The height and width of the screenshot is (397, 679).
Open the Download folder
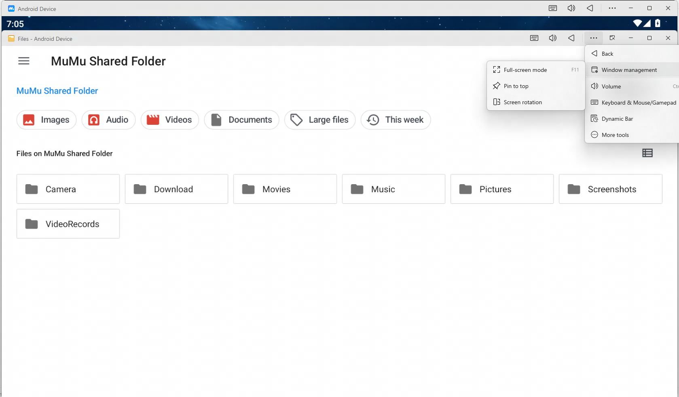pos(176,189)
